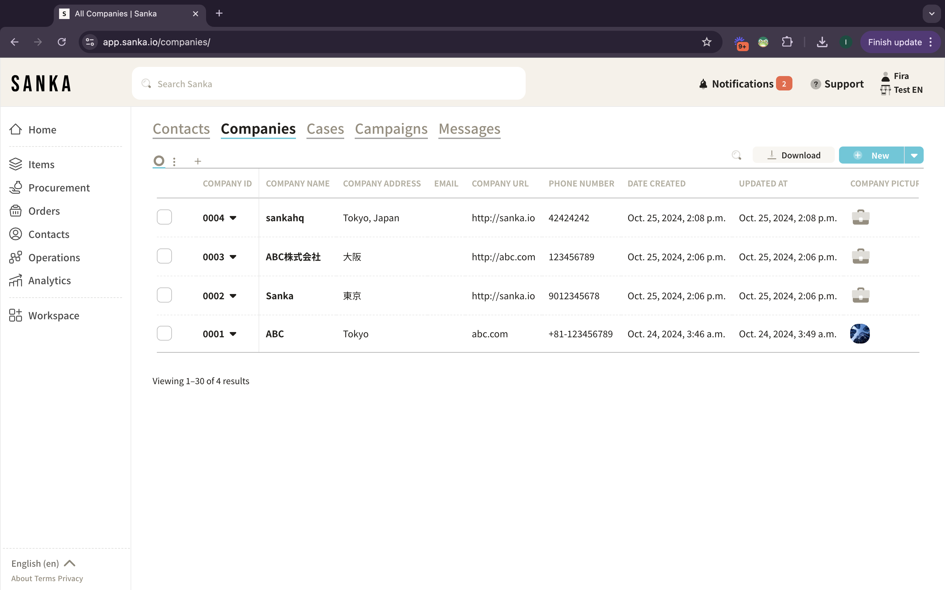
Task: Open the Analytics chart icon
Action: tap(16, 281)
